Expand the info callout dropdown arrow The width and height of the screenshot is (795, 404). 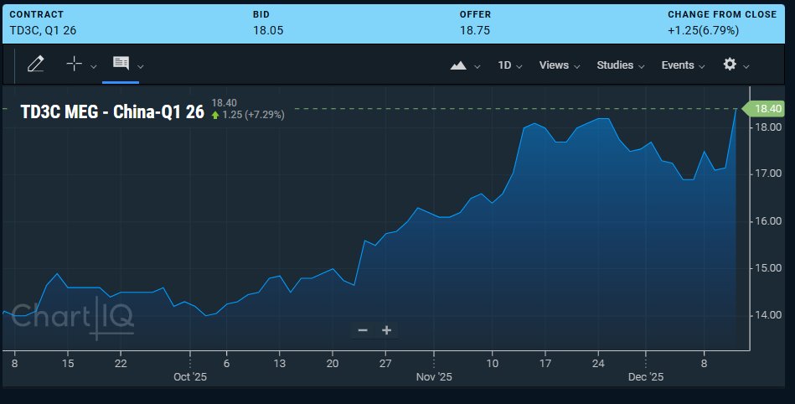tap(141, 66)
